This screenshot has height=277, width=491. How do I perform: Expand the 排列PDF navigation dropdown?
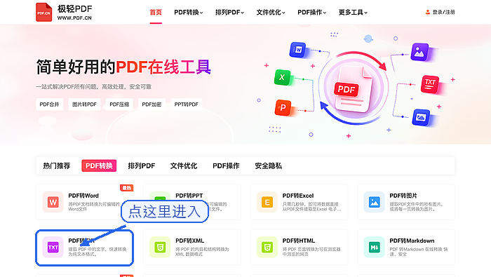pyautogui.click(x=229, y=12)
